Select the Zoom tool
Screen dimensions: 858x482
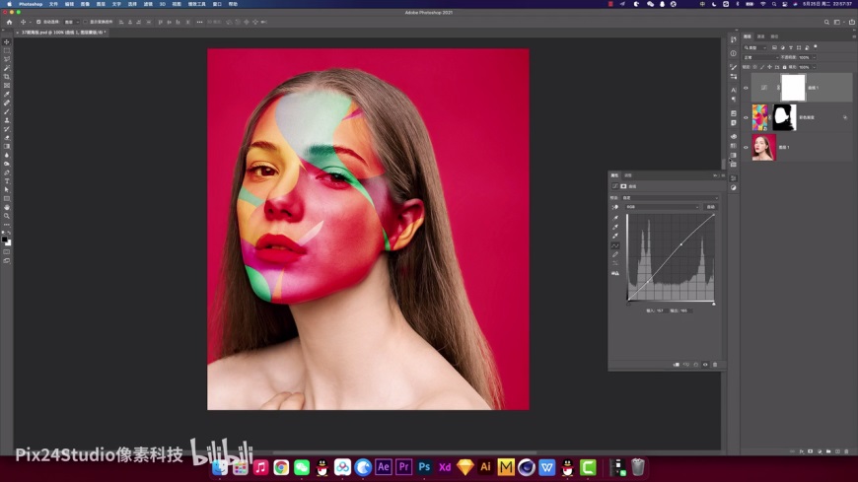tap(7, 216)
